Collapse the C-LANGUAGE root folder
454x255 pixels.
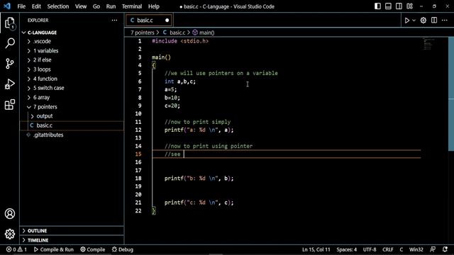click(72, 33)
